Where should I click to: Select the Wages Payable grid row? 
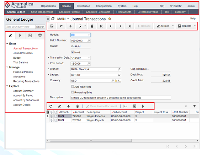pyautogui.click(x=123, y=120)
